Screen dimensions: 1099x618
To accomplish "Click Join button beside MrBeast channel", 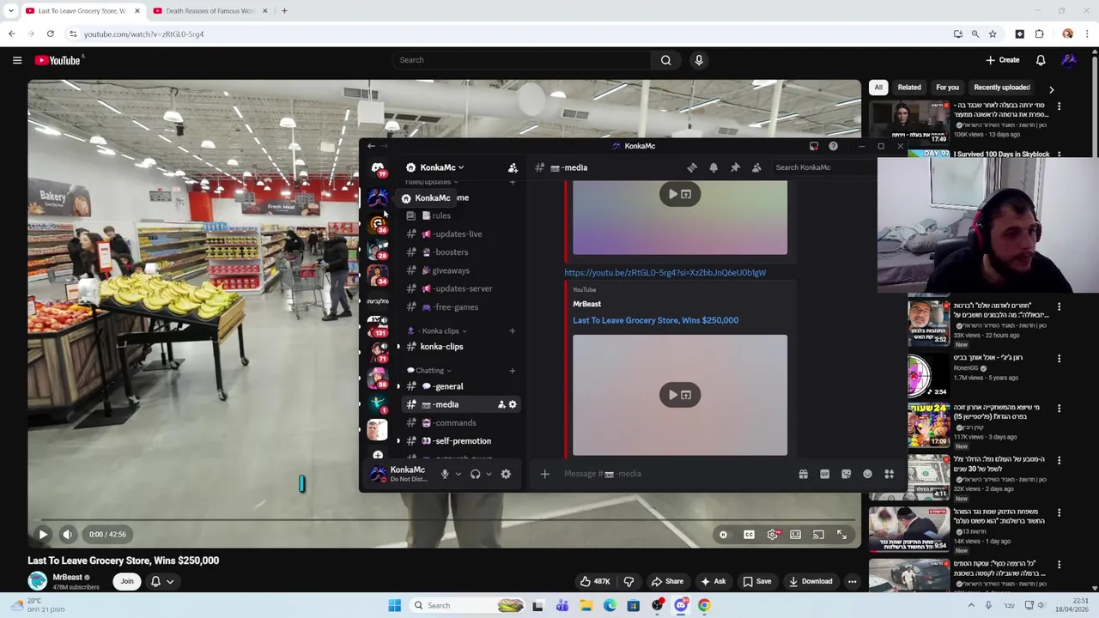I will 127,581.
